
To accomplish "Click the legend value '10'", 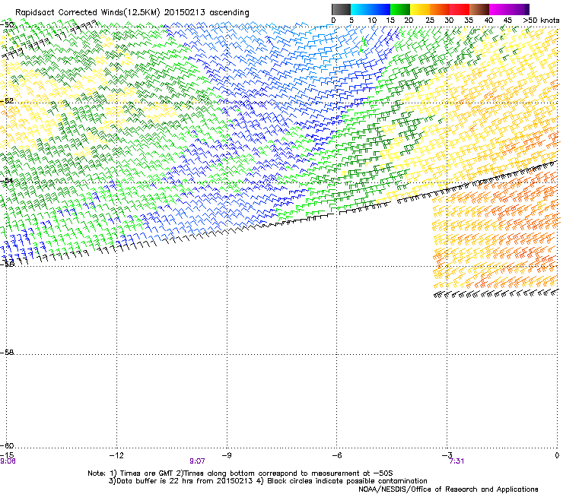I will pos(372,21).
